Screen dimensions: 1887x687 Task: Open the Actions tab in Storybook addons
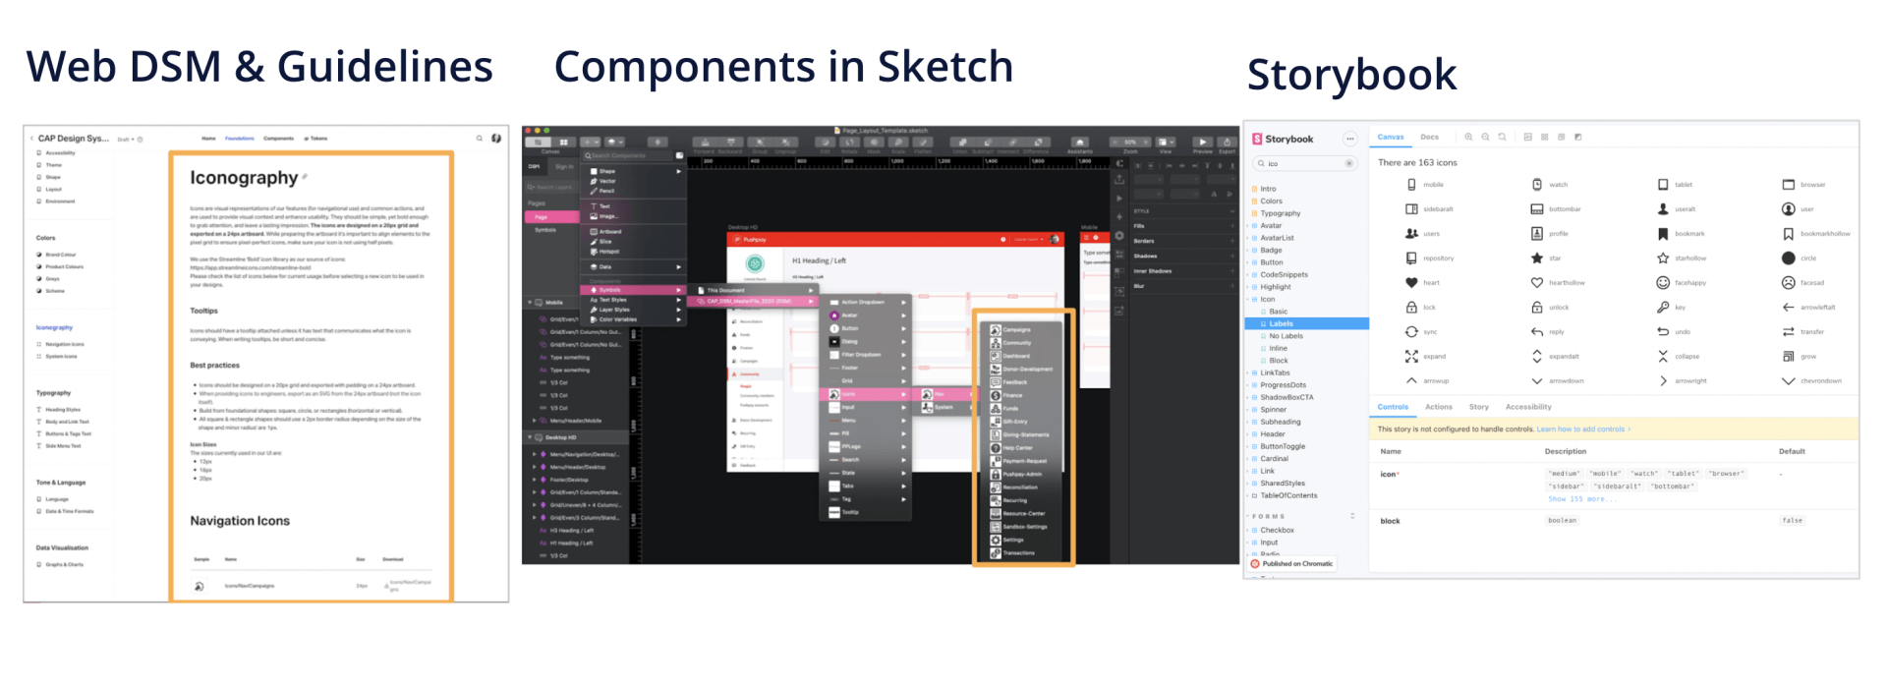pos(1439,407)
